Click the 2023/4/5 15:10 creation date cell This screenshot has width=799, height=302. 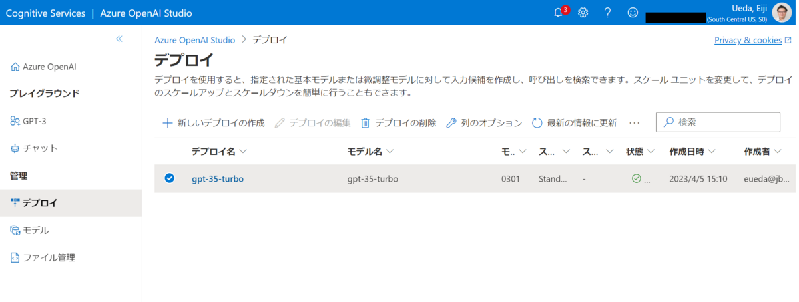tap(698, 179)
